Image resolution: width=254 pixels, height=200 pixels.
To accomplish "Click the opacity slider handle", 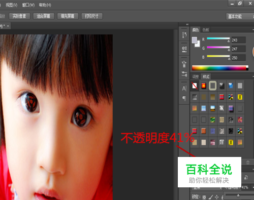I will click(238, 195).
